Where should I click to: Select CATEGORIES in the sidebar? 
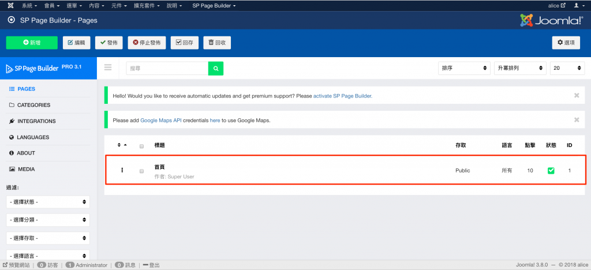click(x=33, y=105)
